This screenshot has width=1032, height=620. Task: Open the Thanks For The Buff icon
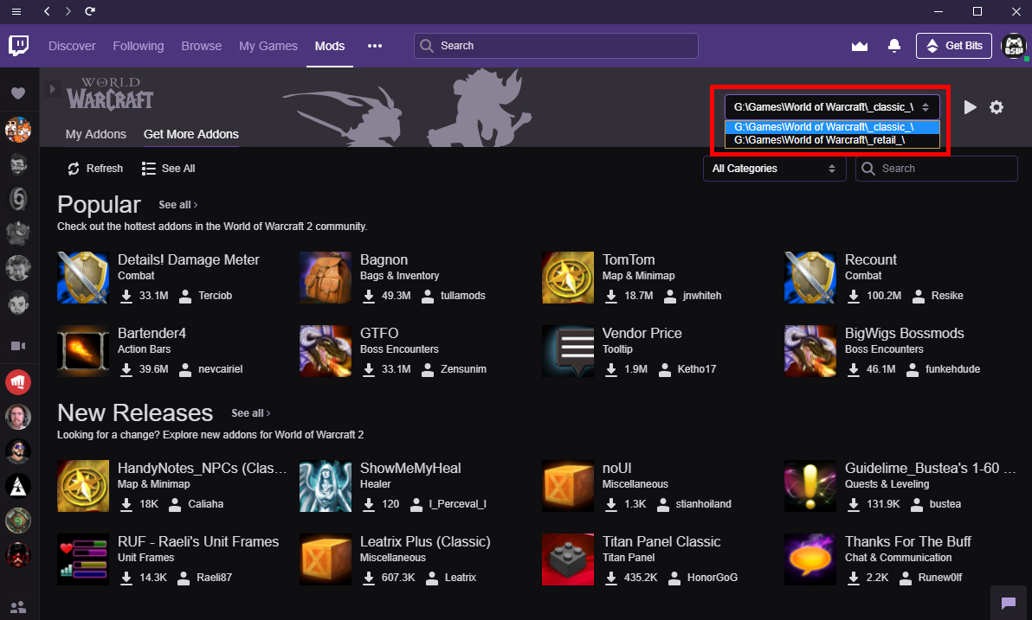[810, 559]
